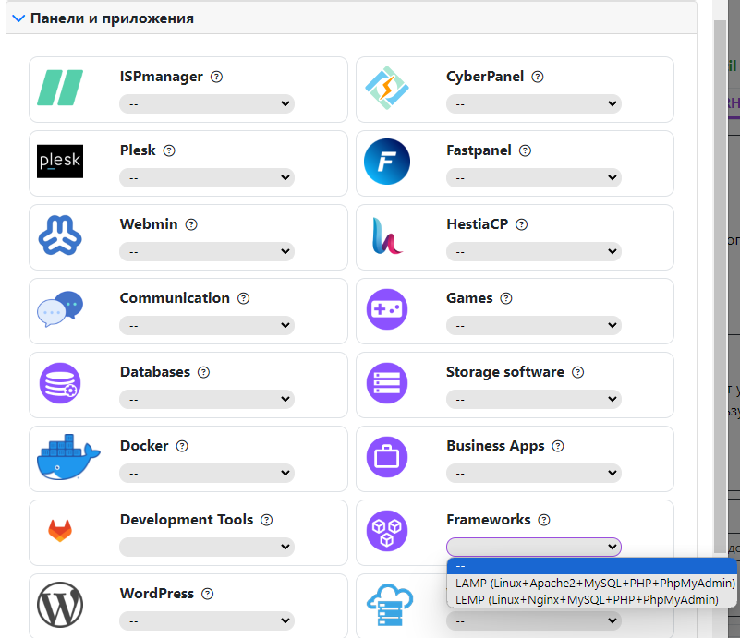
Task: Show help for Databases
Action: (x=203, y=372)
